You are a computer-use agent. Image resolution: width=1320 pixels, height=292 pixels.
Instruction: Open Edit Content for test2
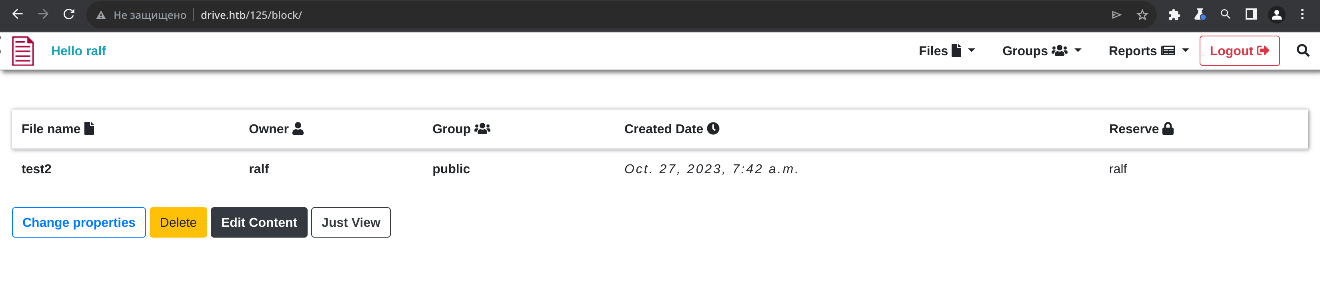click(x=259, y=222)
